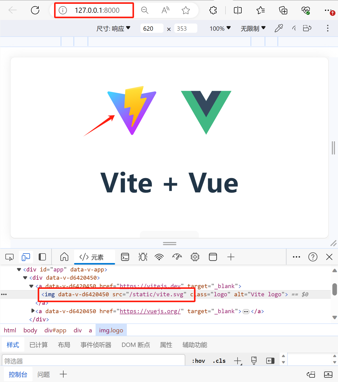Open the DevTools console panel icon
Viewport: 338px width, 382px height.
click(x=125, y=257)
